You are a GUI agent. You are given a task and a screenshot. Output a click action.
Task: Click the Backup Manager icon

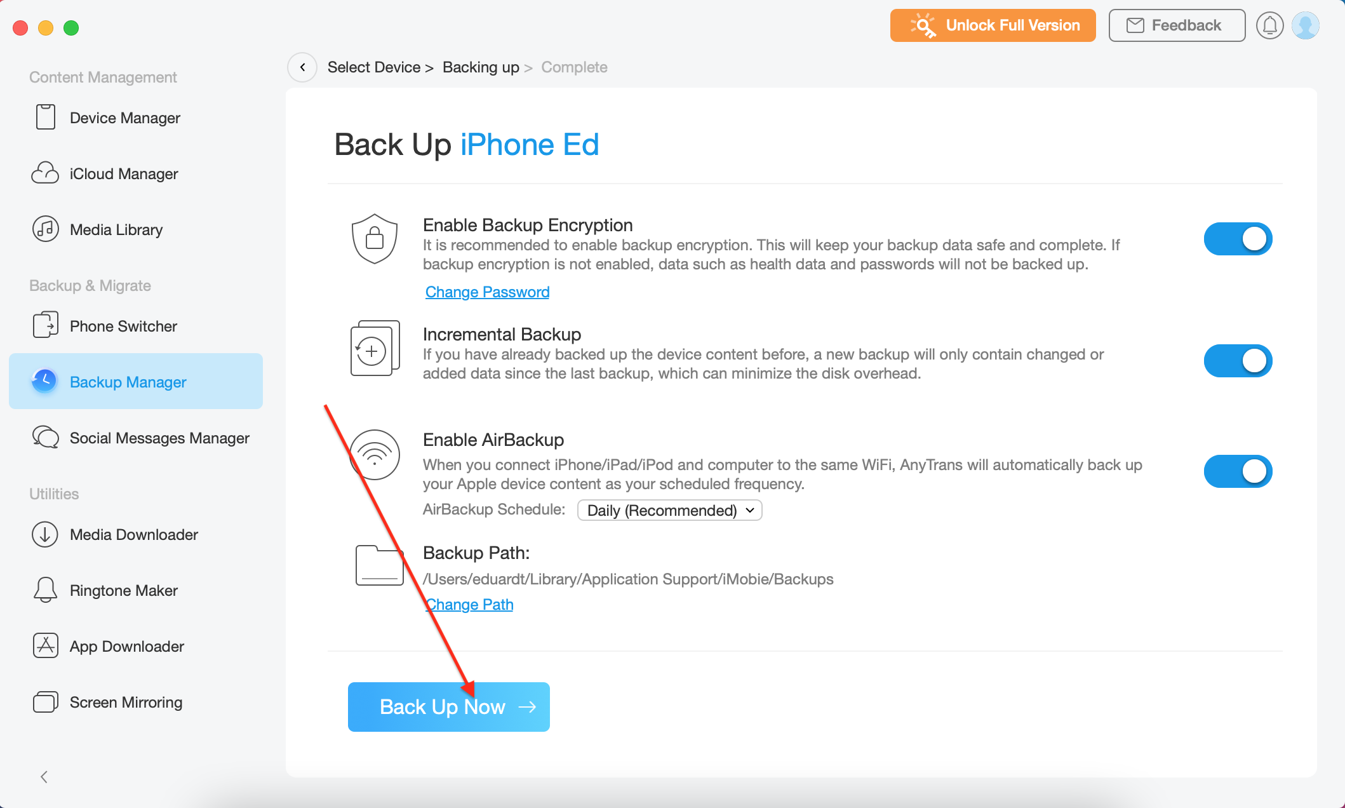(46, 382)
